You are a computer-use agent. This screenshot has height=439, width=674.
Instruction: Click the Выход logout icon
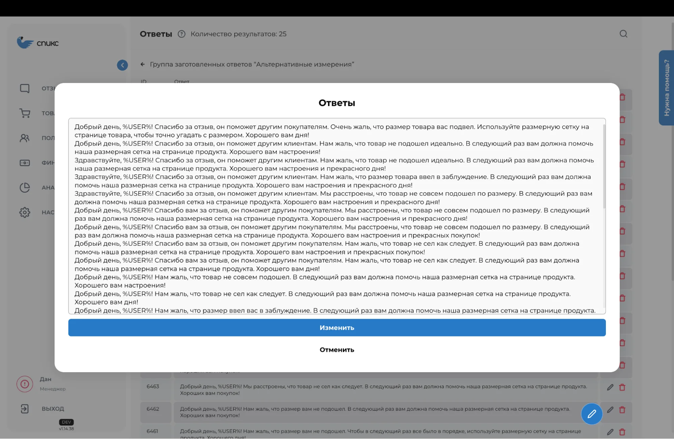click(25, 409)
